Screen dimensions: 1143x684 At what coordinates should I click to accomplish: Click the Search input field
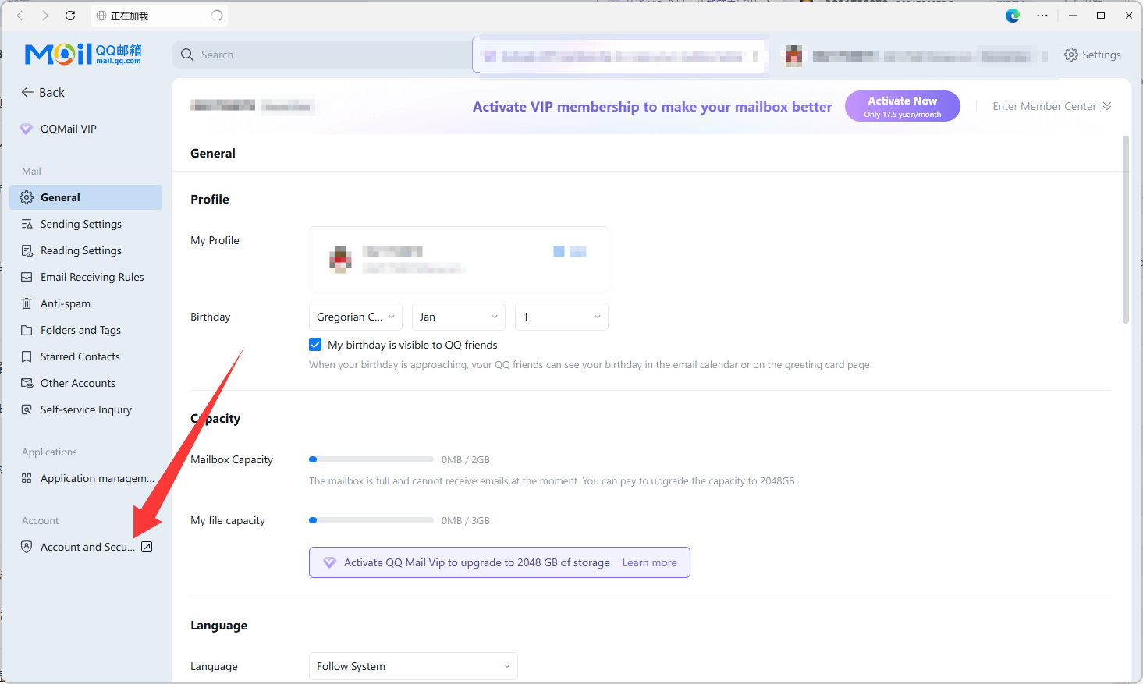tap(321, 55)
